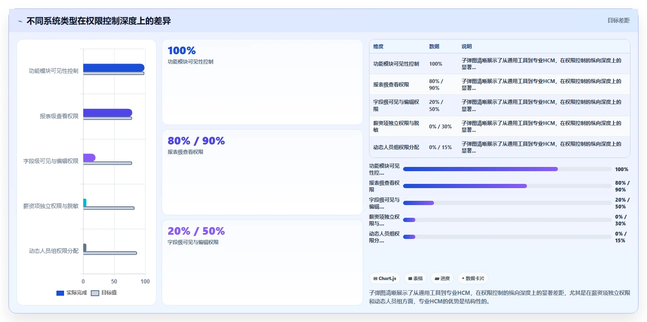Select the purple 实际完成 bar for 报表级查看权限

(108, 113)
